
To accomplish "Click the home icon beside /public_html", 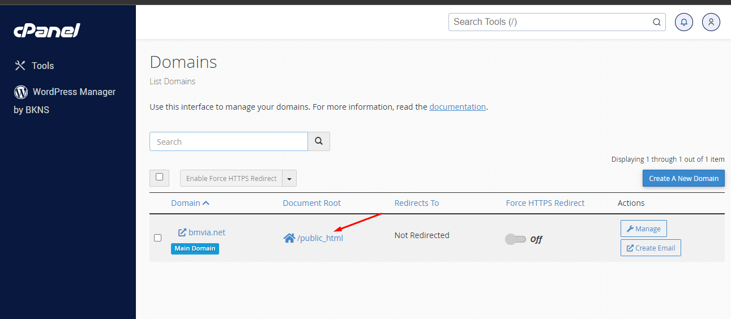I will click(x=289, y=238).
